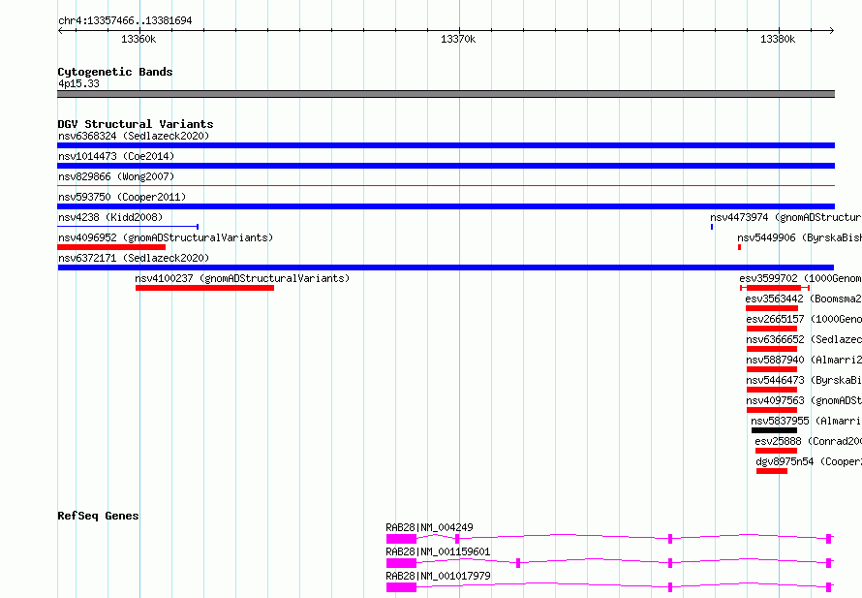This screenshot has height=598, width=862.
Task: Select the esv2665157 variant label
Action: click(804, 319)
